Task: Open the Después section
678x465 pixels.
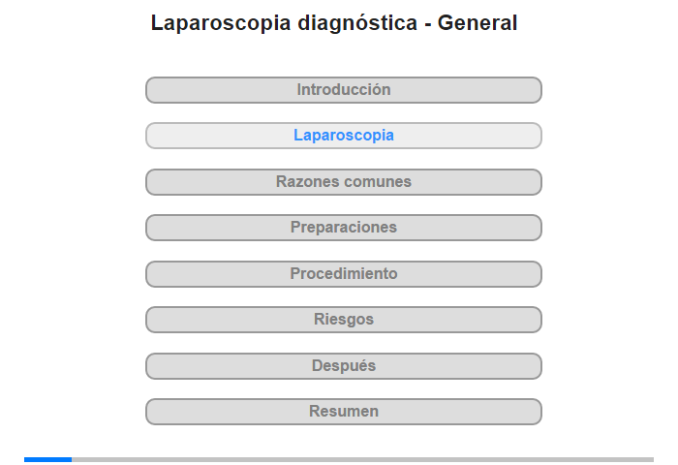Action: 343,366
